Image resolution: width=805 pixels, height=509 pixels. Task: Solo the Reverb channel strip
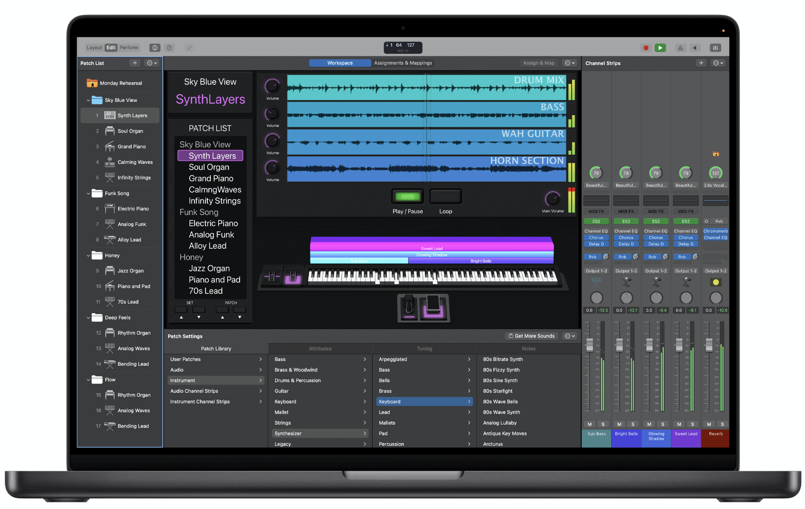[x=722, y=424]
